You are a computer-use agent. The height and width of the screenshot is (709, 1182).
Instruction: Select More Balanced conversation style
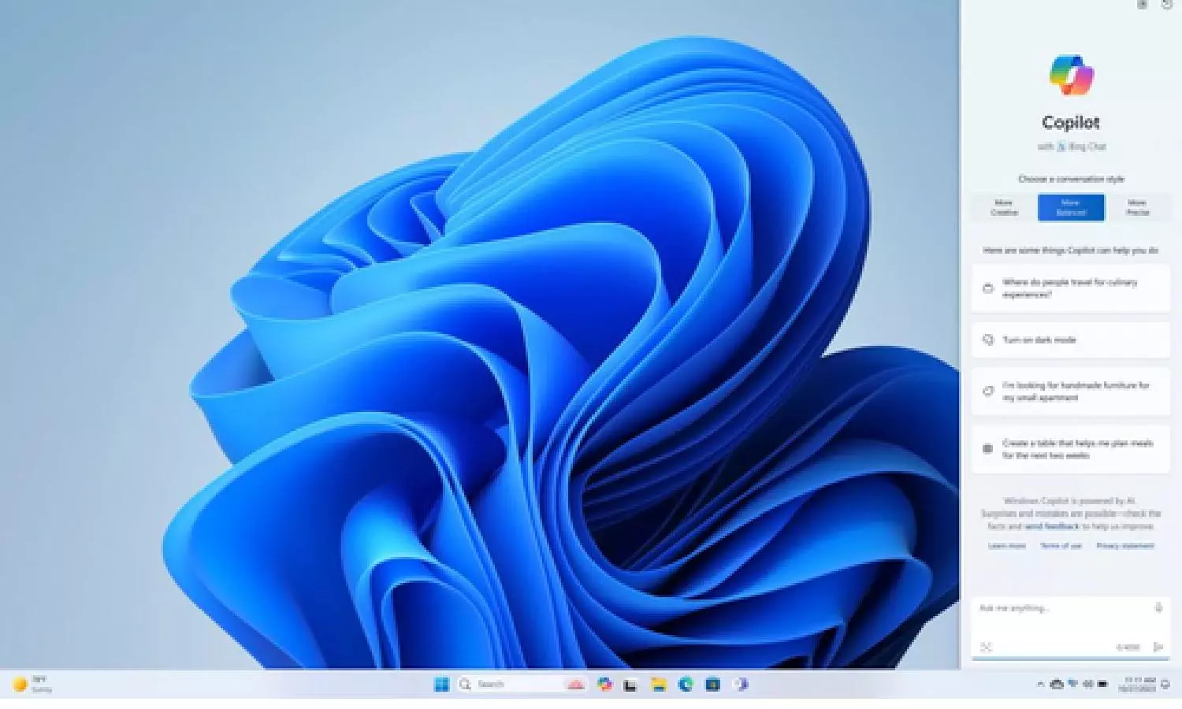(x=1071, y=208)
